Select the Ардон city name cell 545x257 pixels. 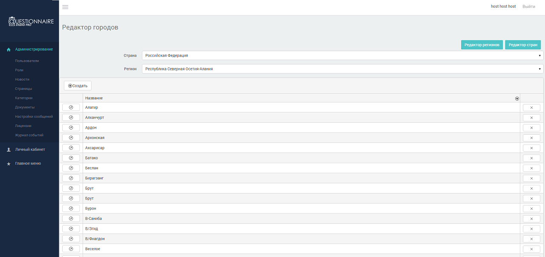(x=301, y=128)
